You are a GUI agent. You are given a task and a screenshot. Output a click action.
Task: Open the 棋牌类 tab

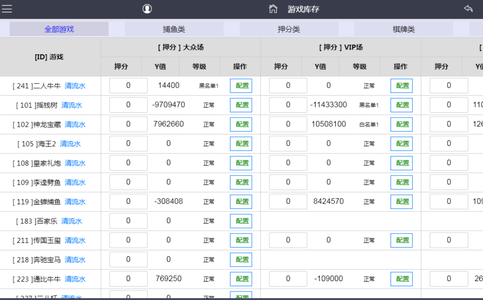coord(404,29)
